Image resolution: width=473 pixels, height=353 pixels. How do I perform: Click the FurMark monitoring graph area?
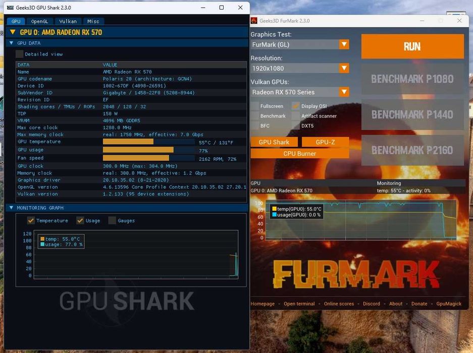click(361, 220)
